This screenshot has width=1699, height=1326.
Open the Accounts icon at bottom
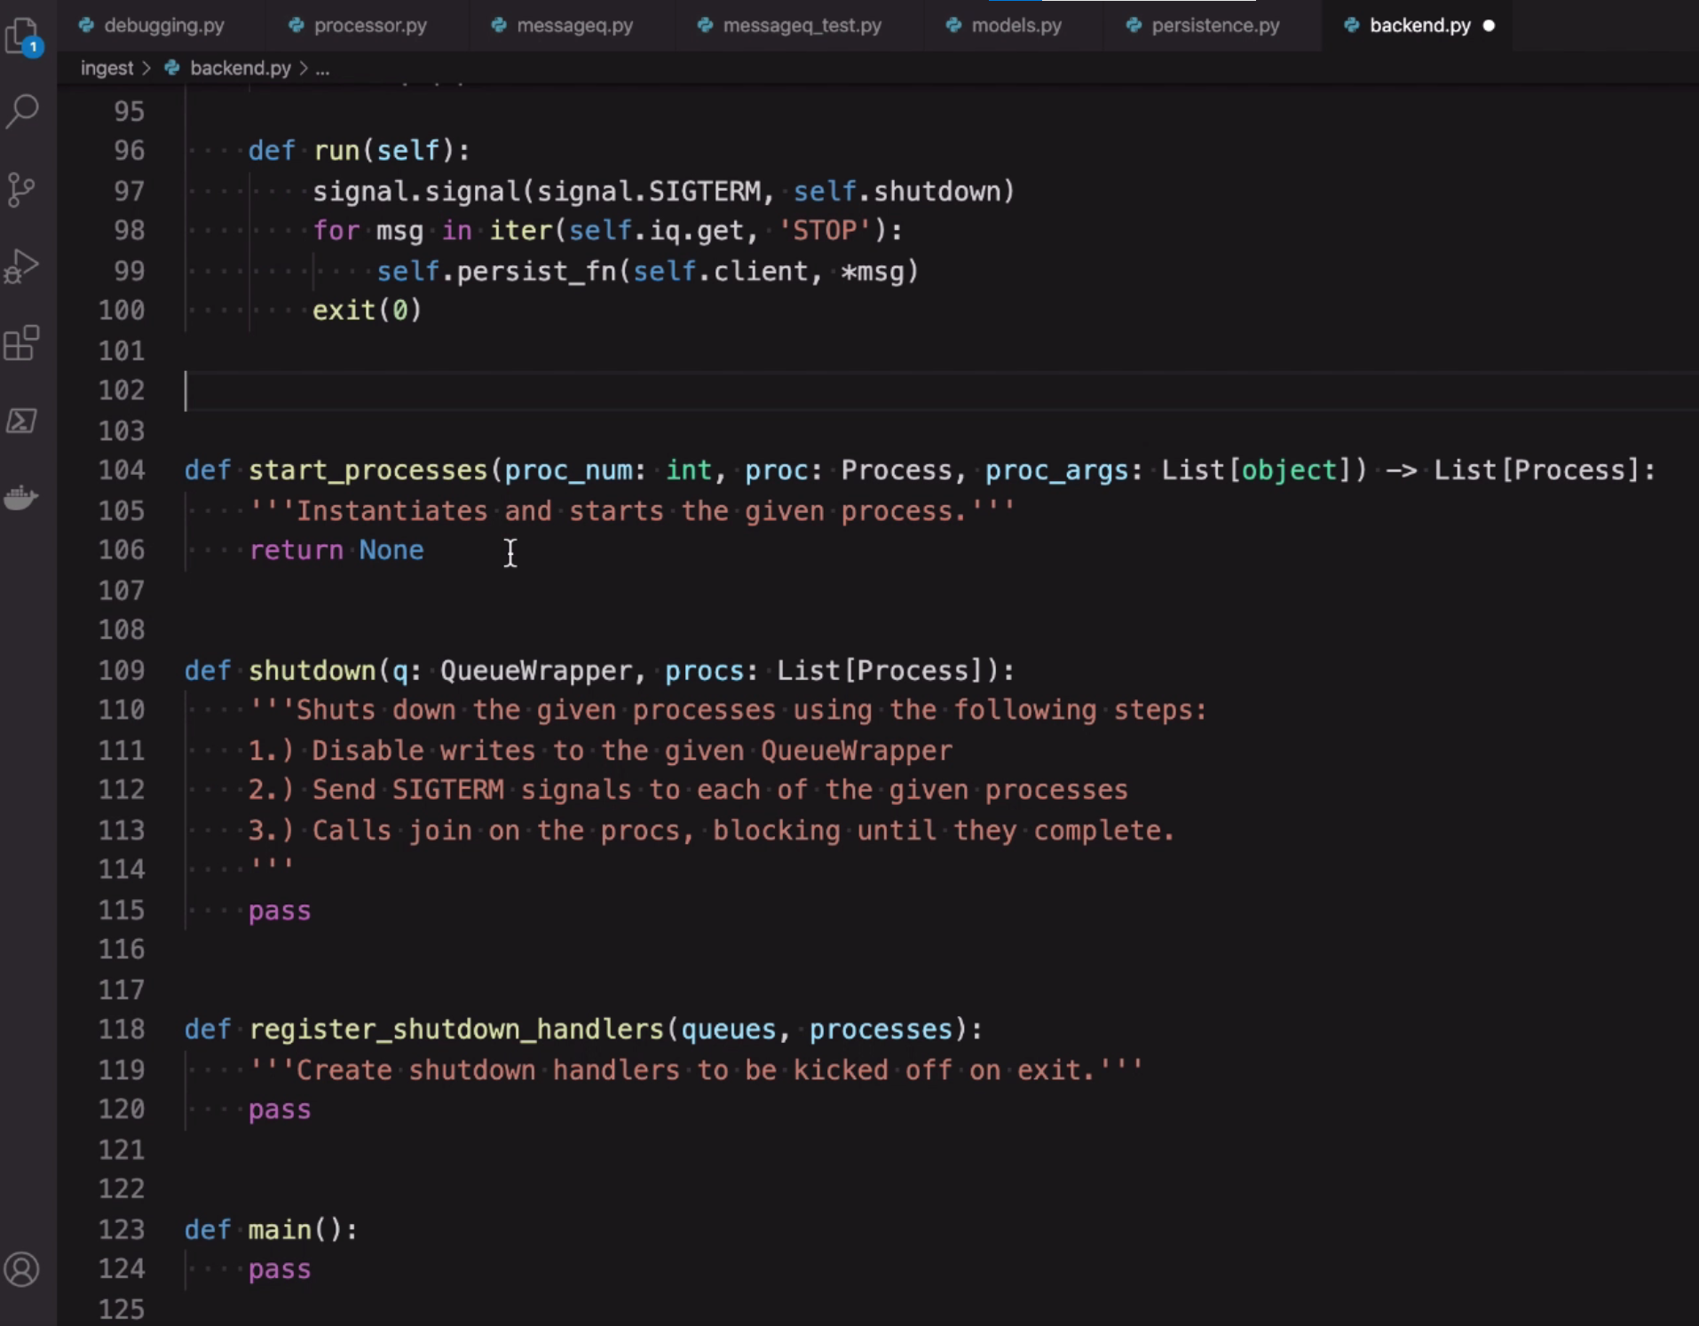pos(21,1269)
